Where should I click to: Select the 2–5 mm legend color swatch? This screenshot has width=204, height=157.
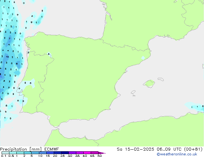click(28, 153)
